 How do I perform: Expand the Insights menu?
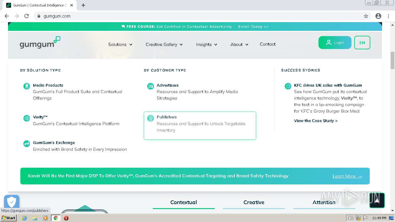pyautogui.click(x=207, y=44)
